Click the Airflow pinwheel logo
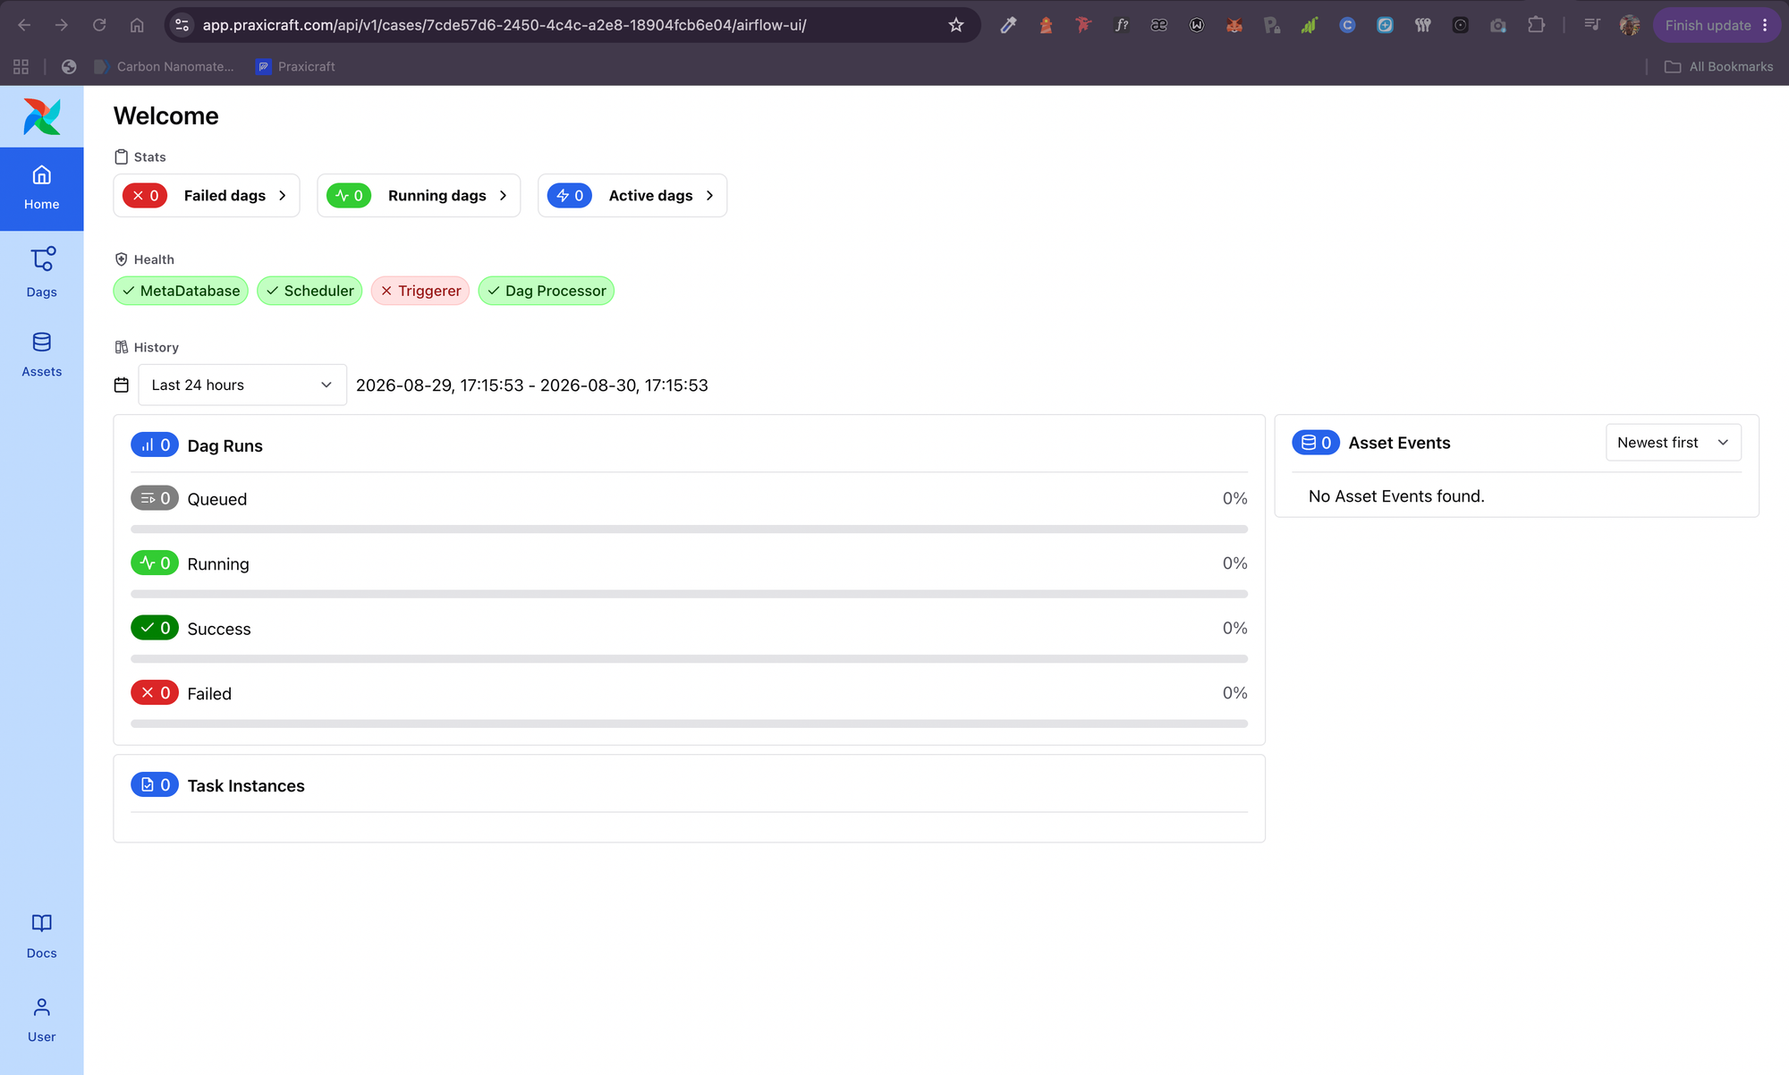1789x1075 pixels. click(42, 116)
